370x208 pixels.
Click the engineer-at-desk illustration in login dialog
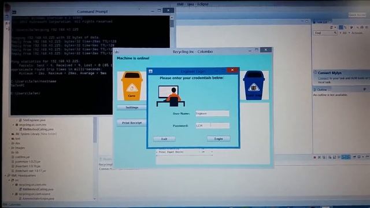click(171, 96)
